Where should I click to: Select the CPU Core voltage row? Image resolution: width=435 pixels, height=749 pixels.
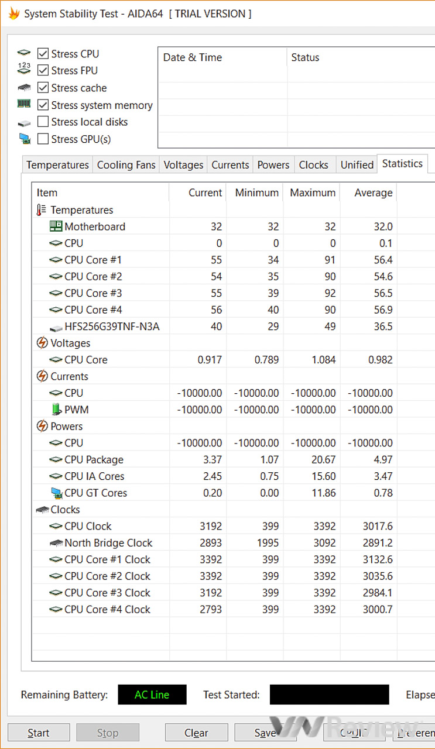click(233, 359)
